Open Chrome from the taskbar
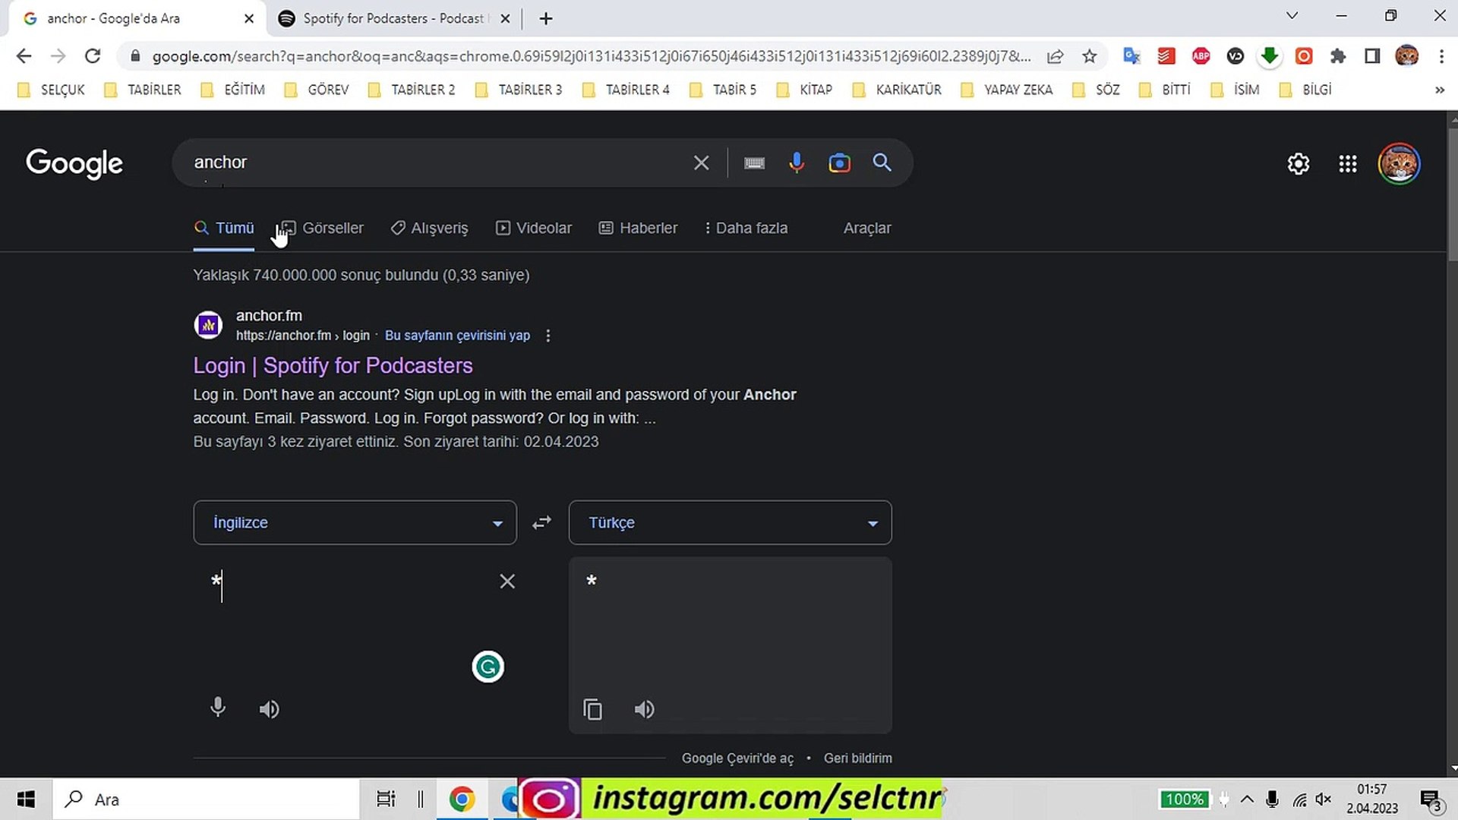This screenshot has height=820, width=1458. [x=462, y=799]
